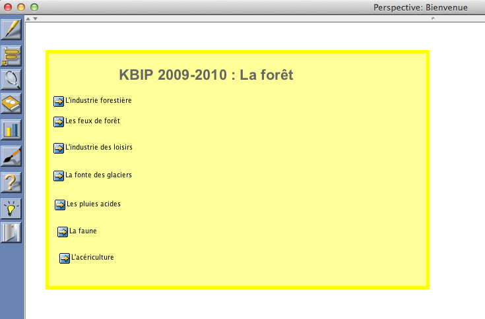Open the magnifying glass search tool

click(x=12, y=79)
